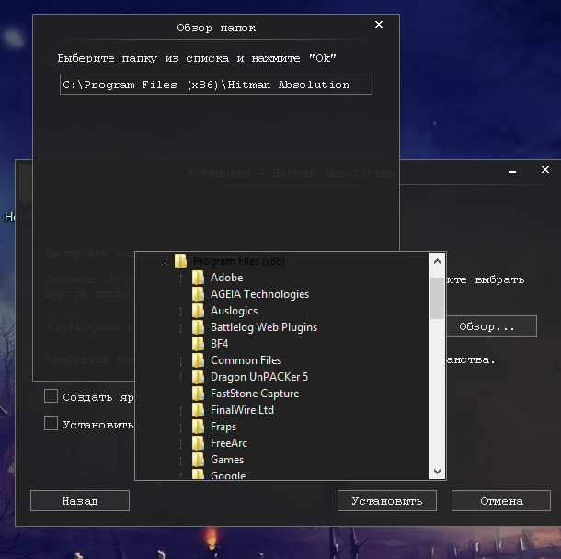
Task: Select BF4 in the folder tree
Action: [219, 344]
